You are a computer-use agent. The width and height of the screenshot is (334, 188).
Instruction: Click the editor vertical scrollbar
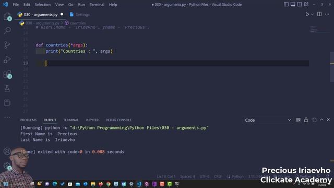tap(332, 66)
